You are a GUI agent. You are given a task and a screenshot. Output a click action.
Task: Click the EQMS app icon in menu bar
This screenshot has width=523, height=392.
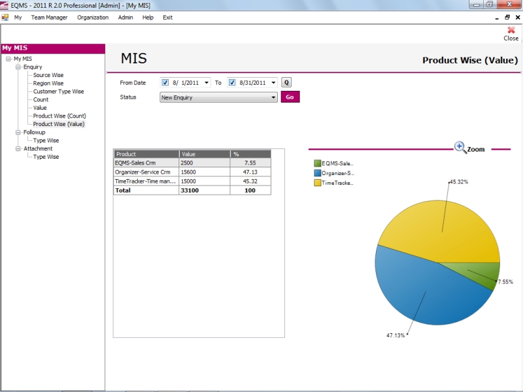(5, 18)
